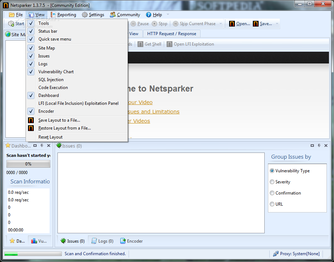The image size is (334, 262).
Task: Open the Settings menu
Action: (x=93, y=15)
